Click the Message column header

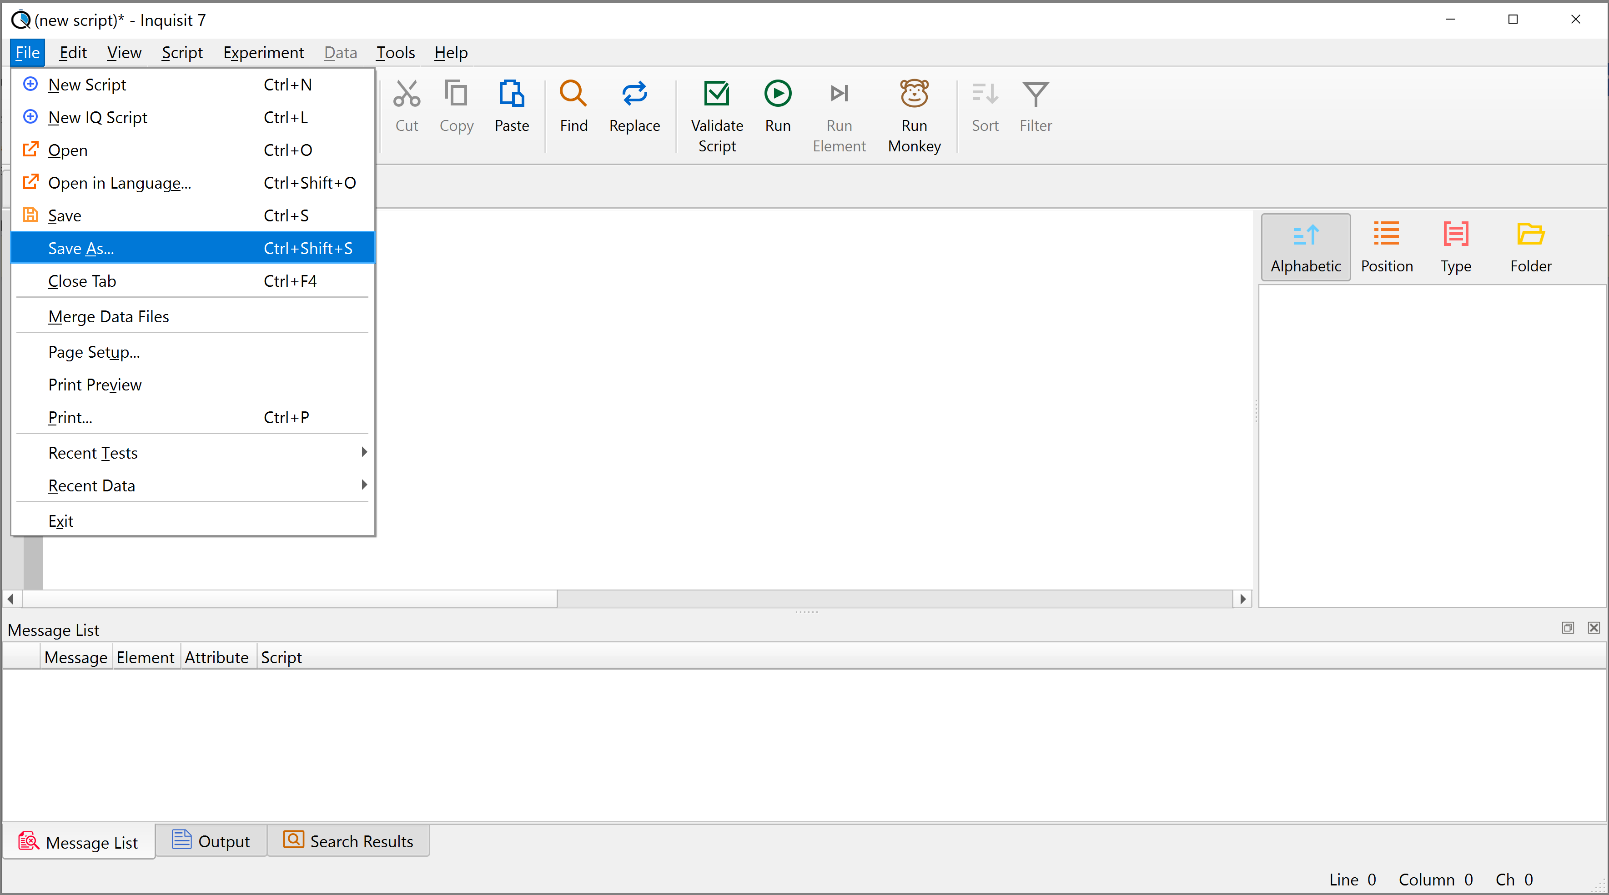pos(75,657)
